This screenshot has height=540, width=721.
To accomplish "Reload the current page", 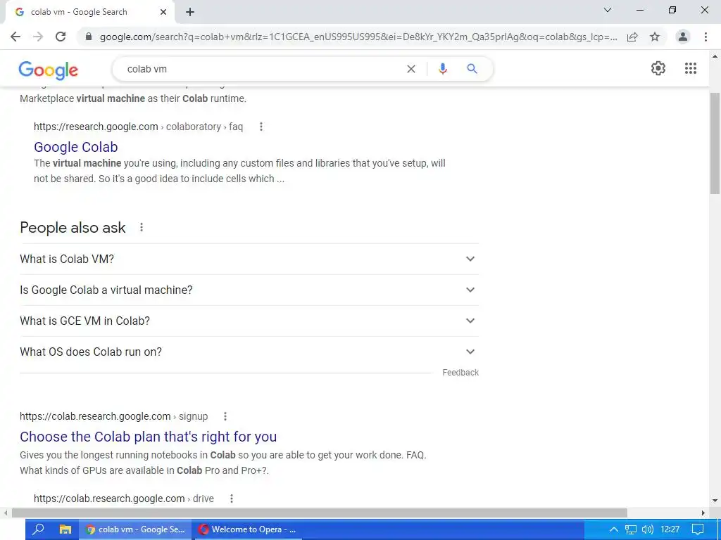I will [61, 37].
